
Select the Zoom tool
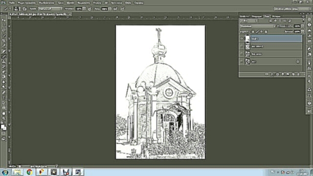pos(3,118)
